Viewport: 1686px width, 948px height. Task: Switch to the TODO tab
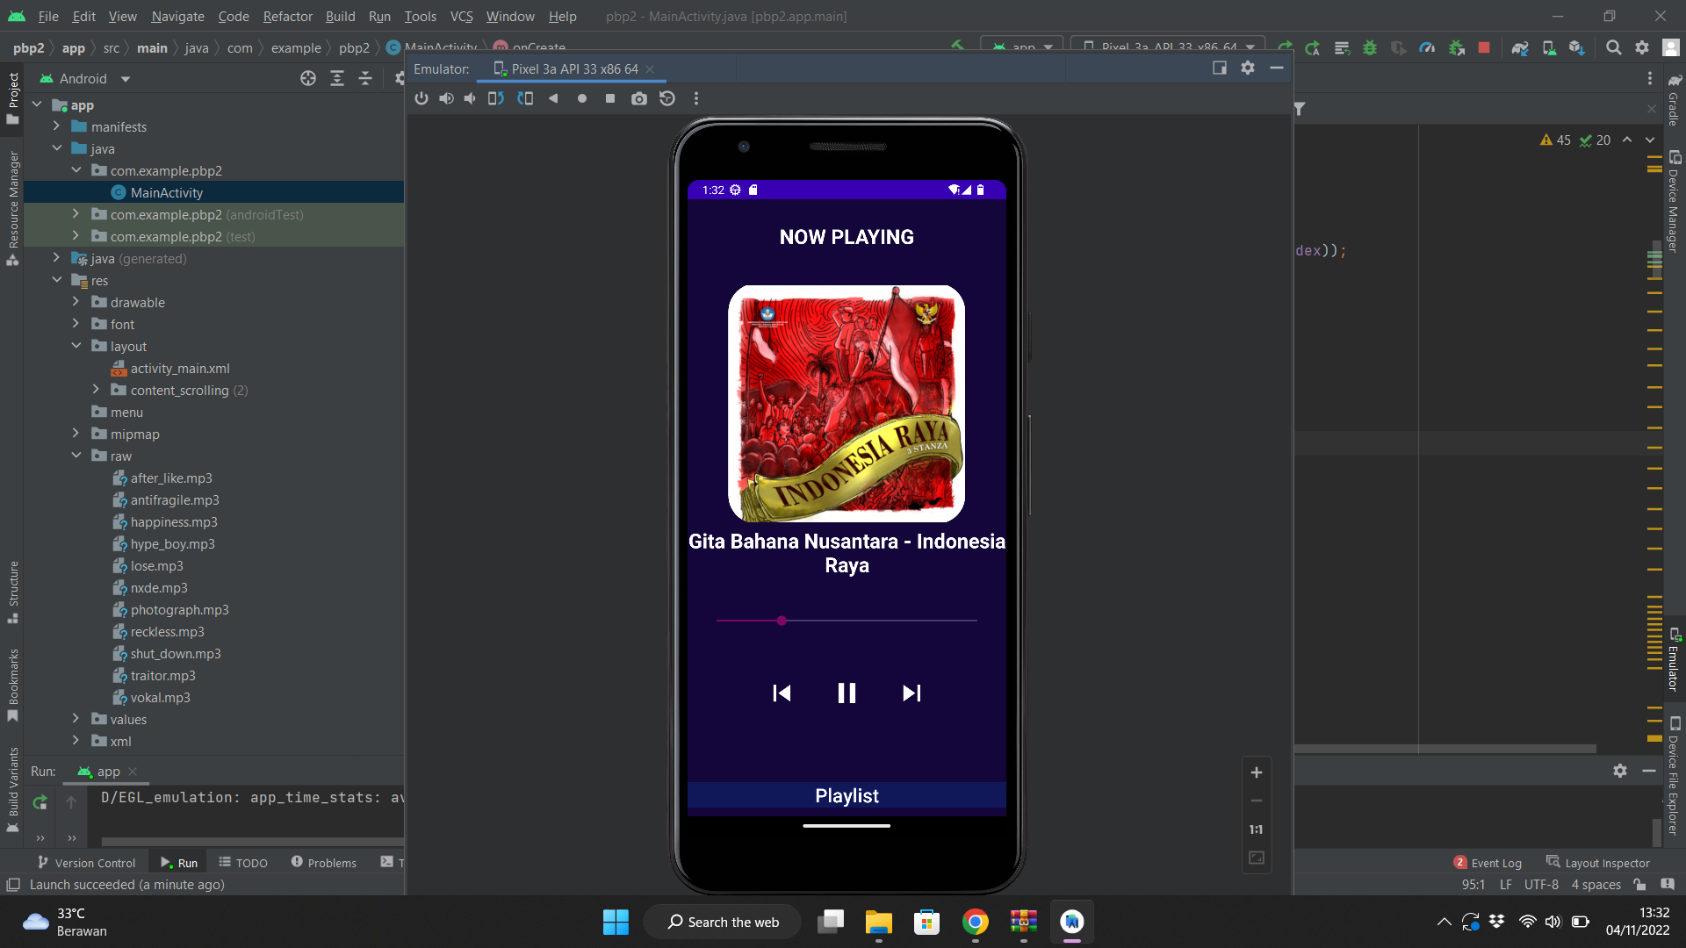pos(243,863)
